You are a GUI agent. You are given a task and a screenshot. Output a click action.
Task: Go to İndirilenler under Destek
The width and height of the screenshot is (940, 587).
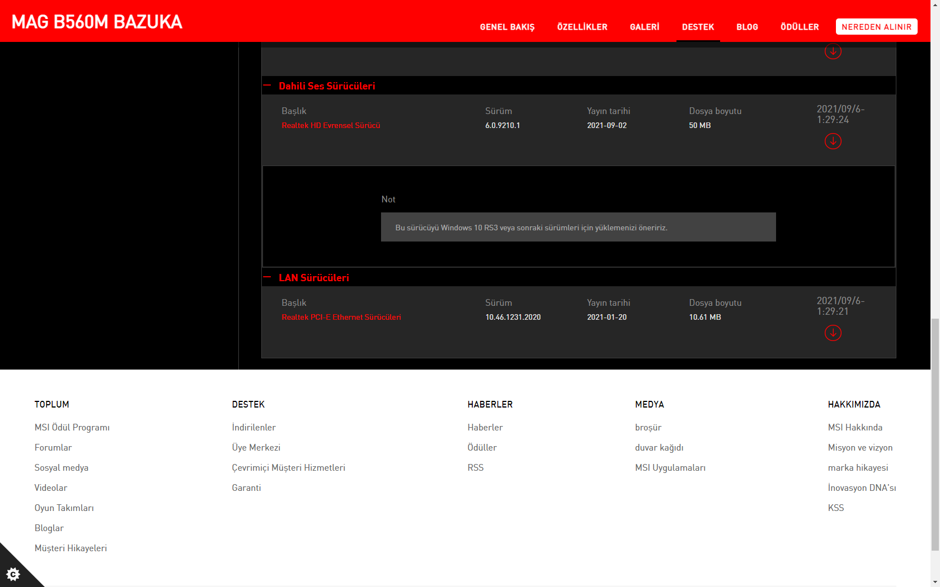pos(254,427)
